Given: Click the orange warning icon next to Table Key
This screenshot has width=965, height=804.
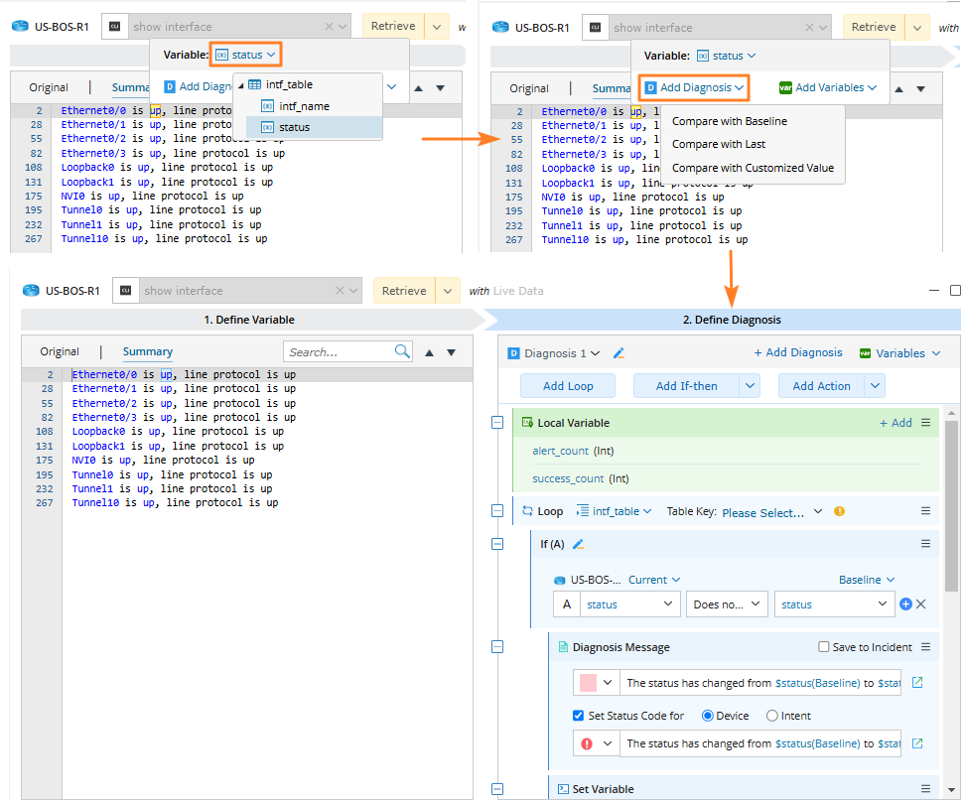Looking at the screenshot, I should coord(839,512).
